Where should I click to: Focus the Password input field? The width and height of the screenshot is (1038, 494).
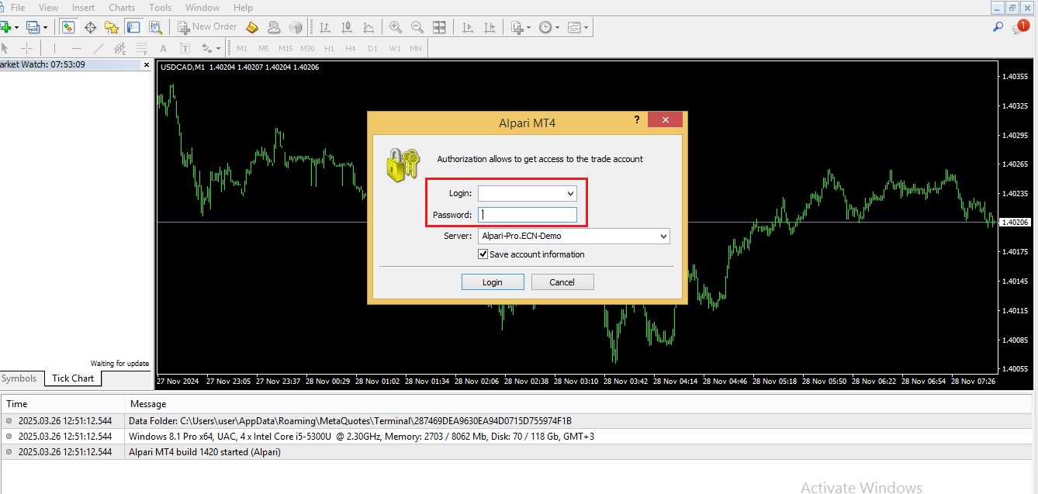tap(528, 215)
